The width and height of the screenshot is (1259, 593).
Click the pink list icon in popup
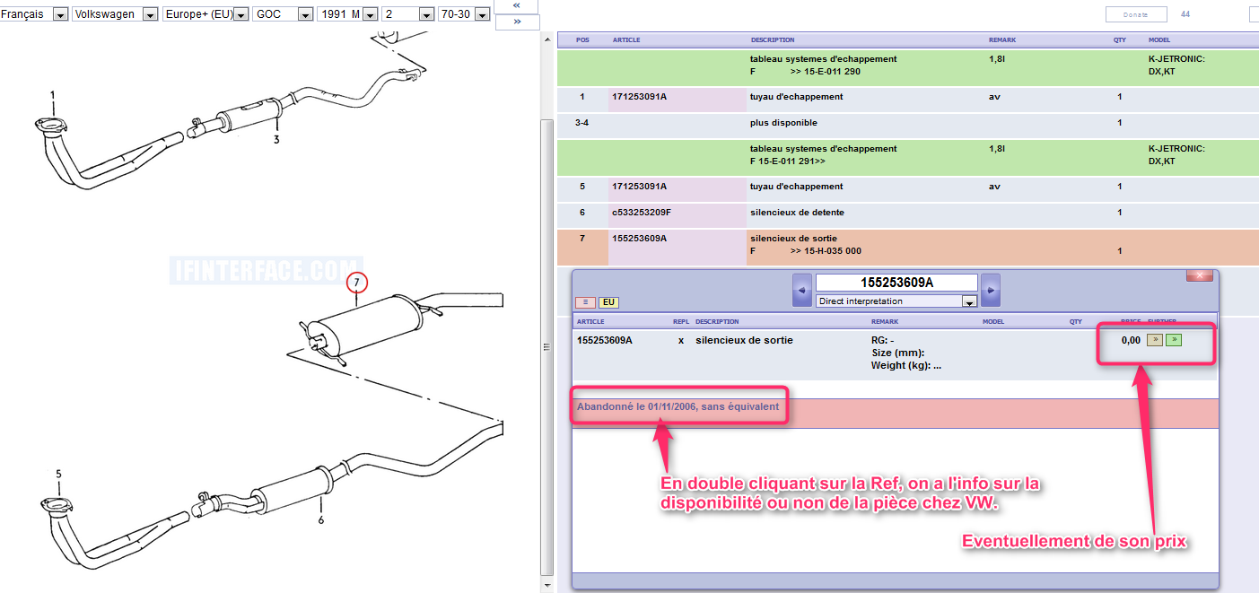click(x=584, y=302)
